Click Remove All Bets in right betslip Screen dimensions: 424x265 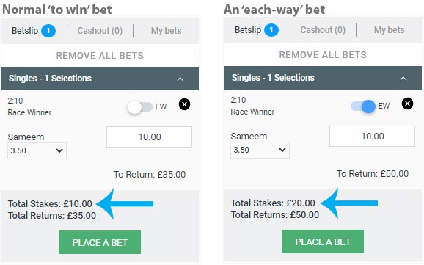tap(323, 54)
